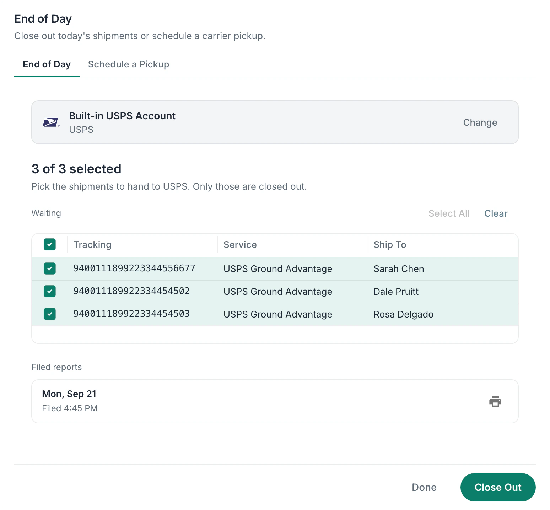Click USPS Ground Advantage in Sarah Chen's row

[x=278, y=269]
